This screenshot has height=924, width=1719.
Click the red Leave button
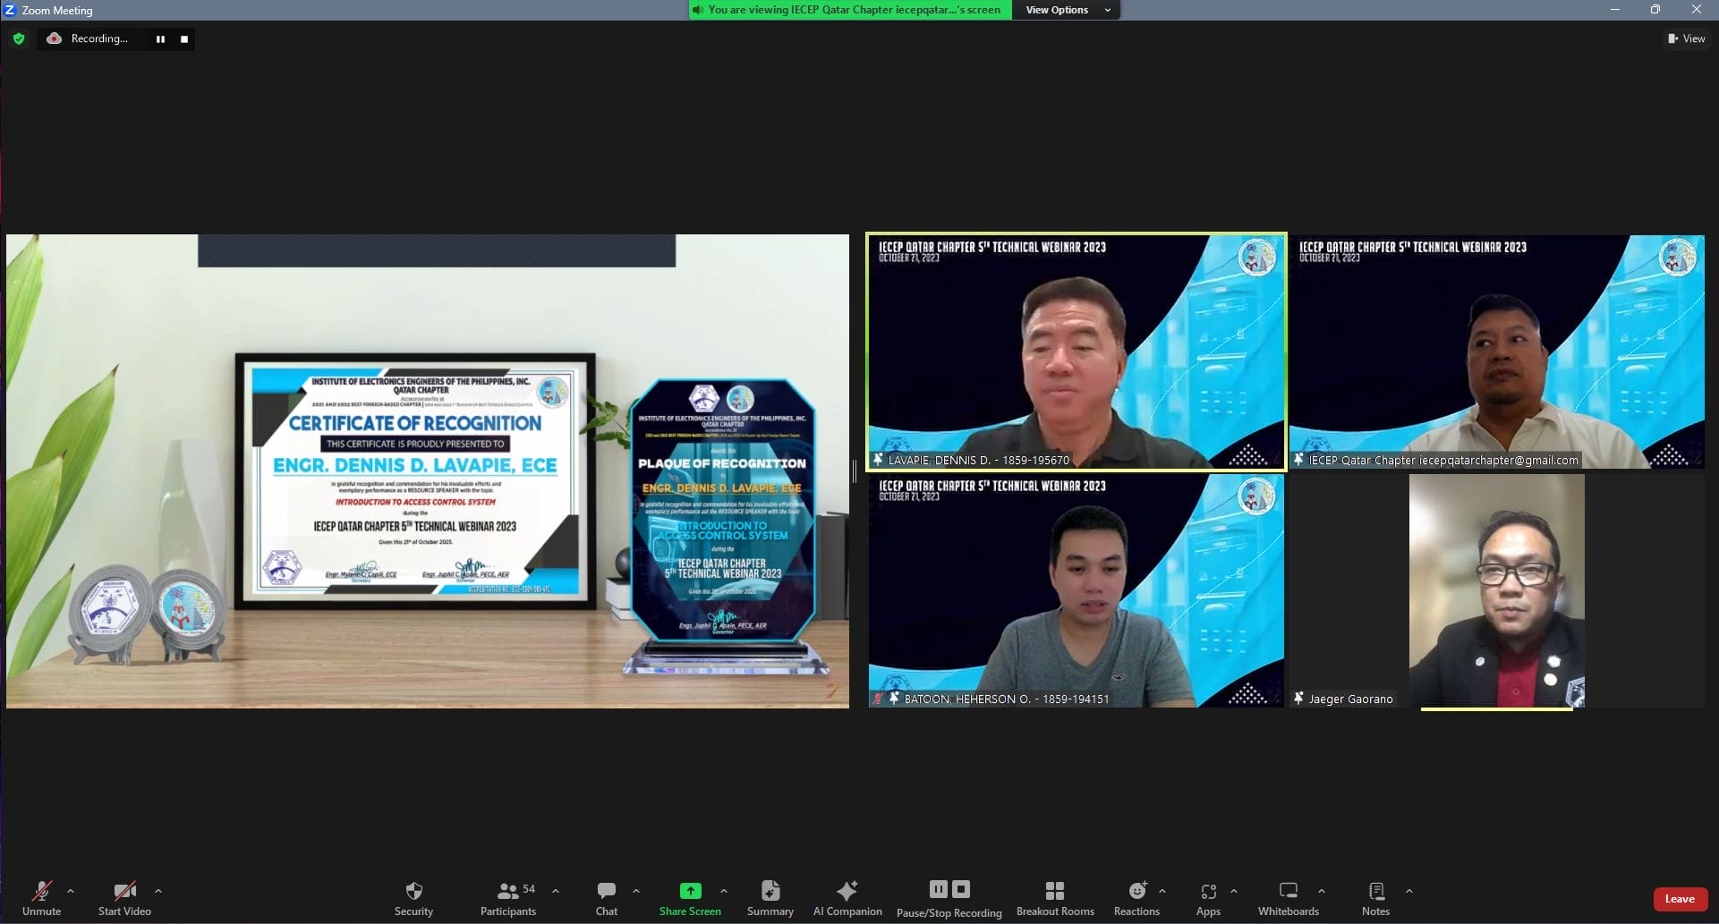[1680, 899]
